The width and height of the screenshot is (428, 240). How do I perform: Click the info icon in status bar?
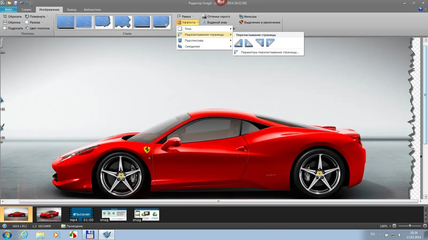point(5,226)
